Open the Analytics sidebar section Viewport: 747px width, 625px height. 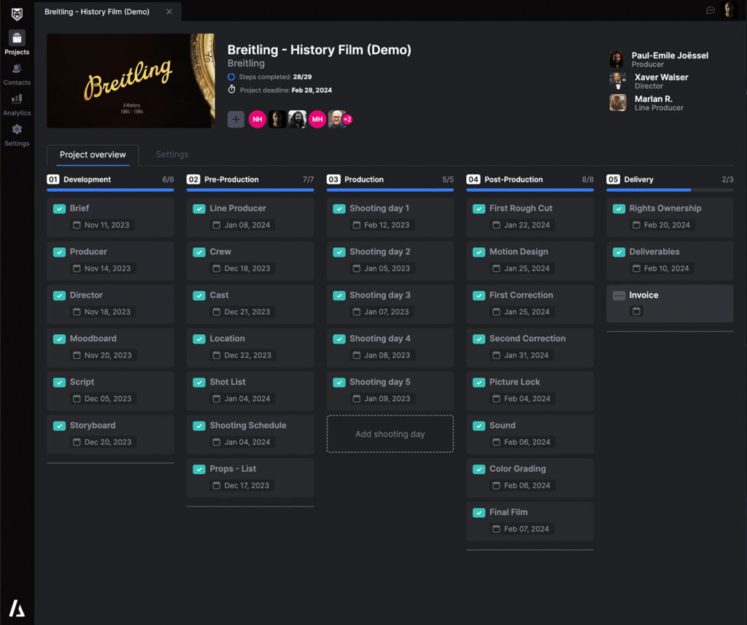(17, 105)
